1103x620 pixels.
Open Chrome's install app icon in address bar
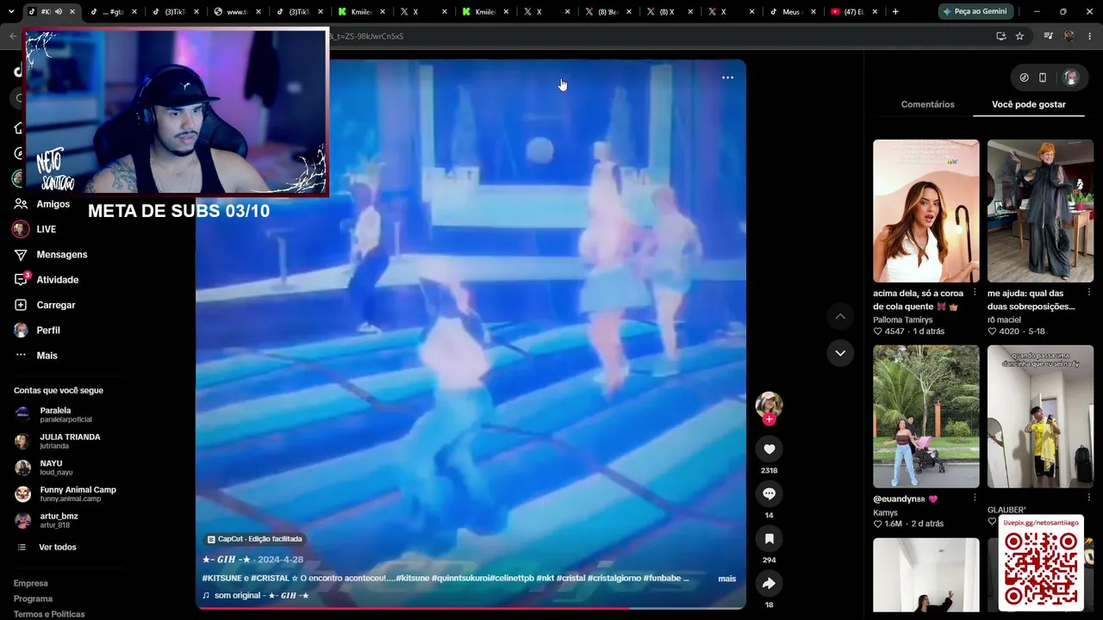(1000, 36)
